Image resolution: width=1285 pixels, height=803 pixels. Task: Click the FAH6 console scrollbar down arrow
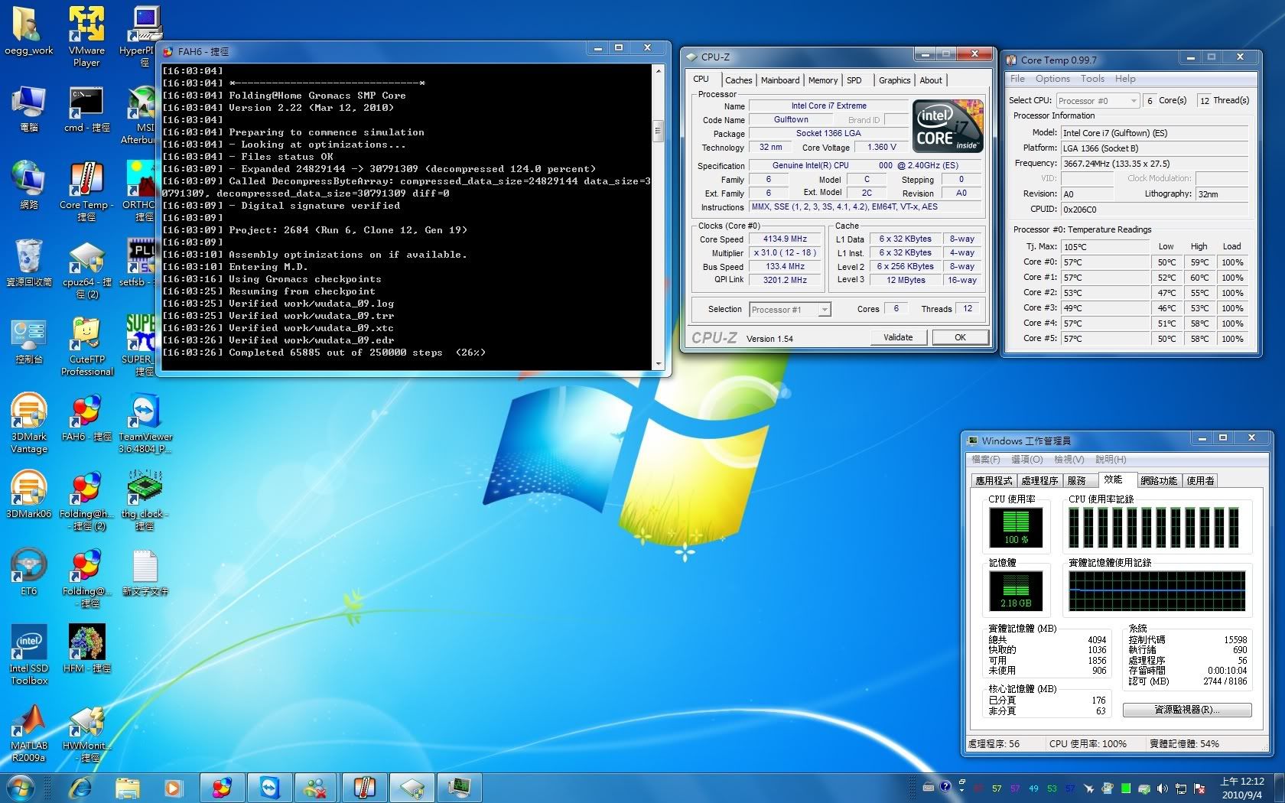point(658,364)
